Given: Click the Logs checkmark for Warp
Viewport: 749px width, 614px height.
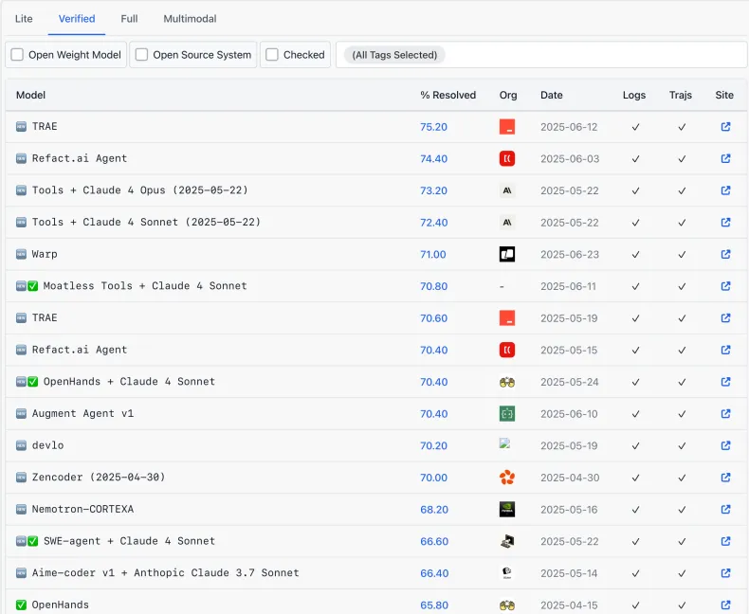Looking at the screenshot, I should (635, 255).
